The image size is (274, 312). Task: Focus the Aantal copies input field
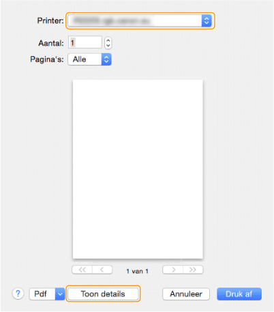coord(85,42)
